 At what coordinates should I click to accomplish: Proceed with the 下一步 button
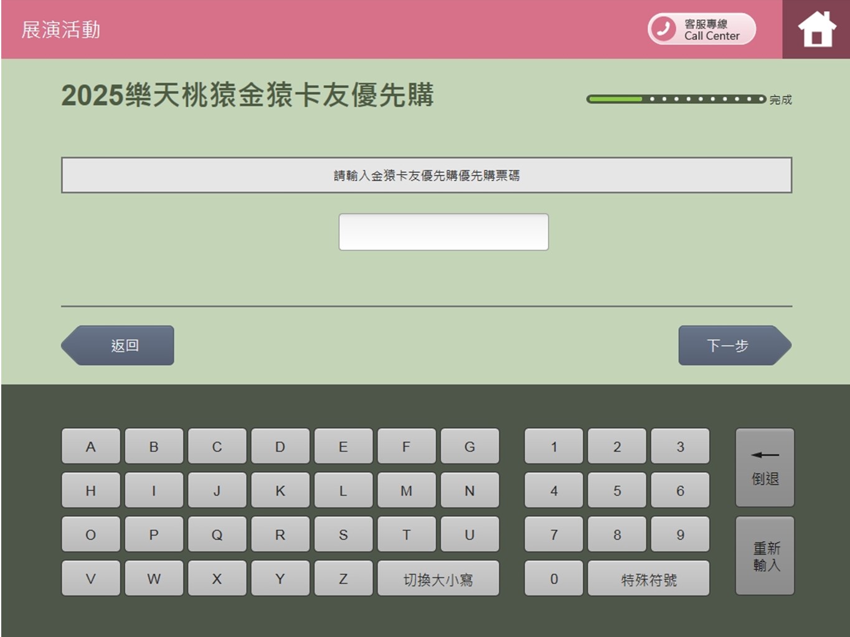point(735,345)
